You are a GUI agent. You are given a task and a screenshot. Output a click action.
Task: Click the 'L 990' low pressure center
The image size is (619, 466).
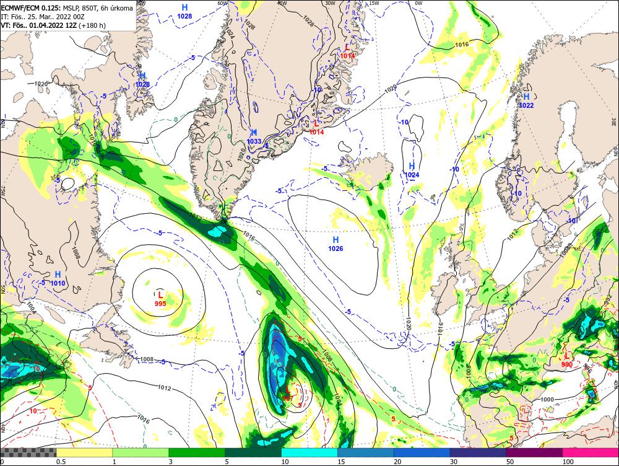click(567, 359)
